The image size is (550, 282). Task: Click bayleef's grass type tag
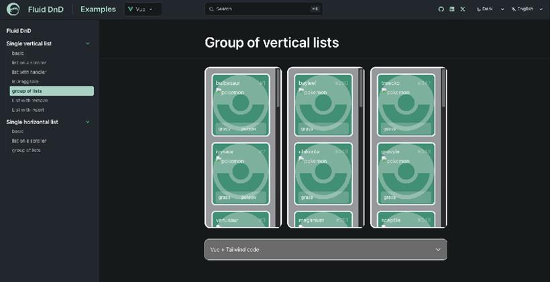point(307,129)
